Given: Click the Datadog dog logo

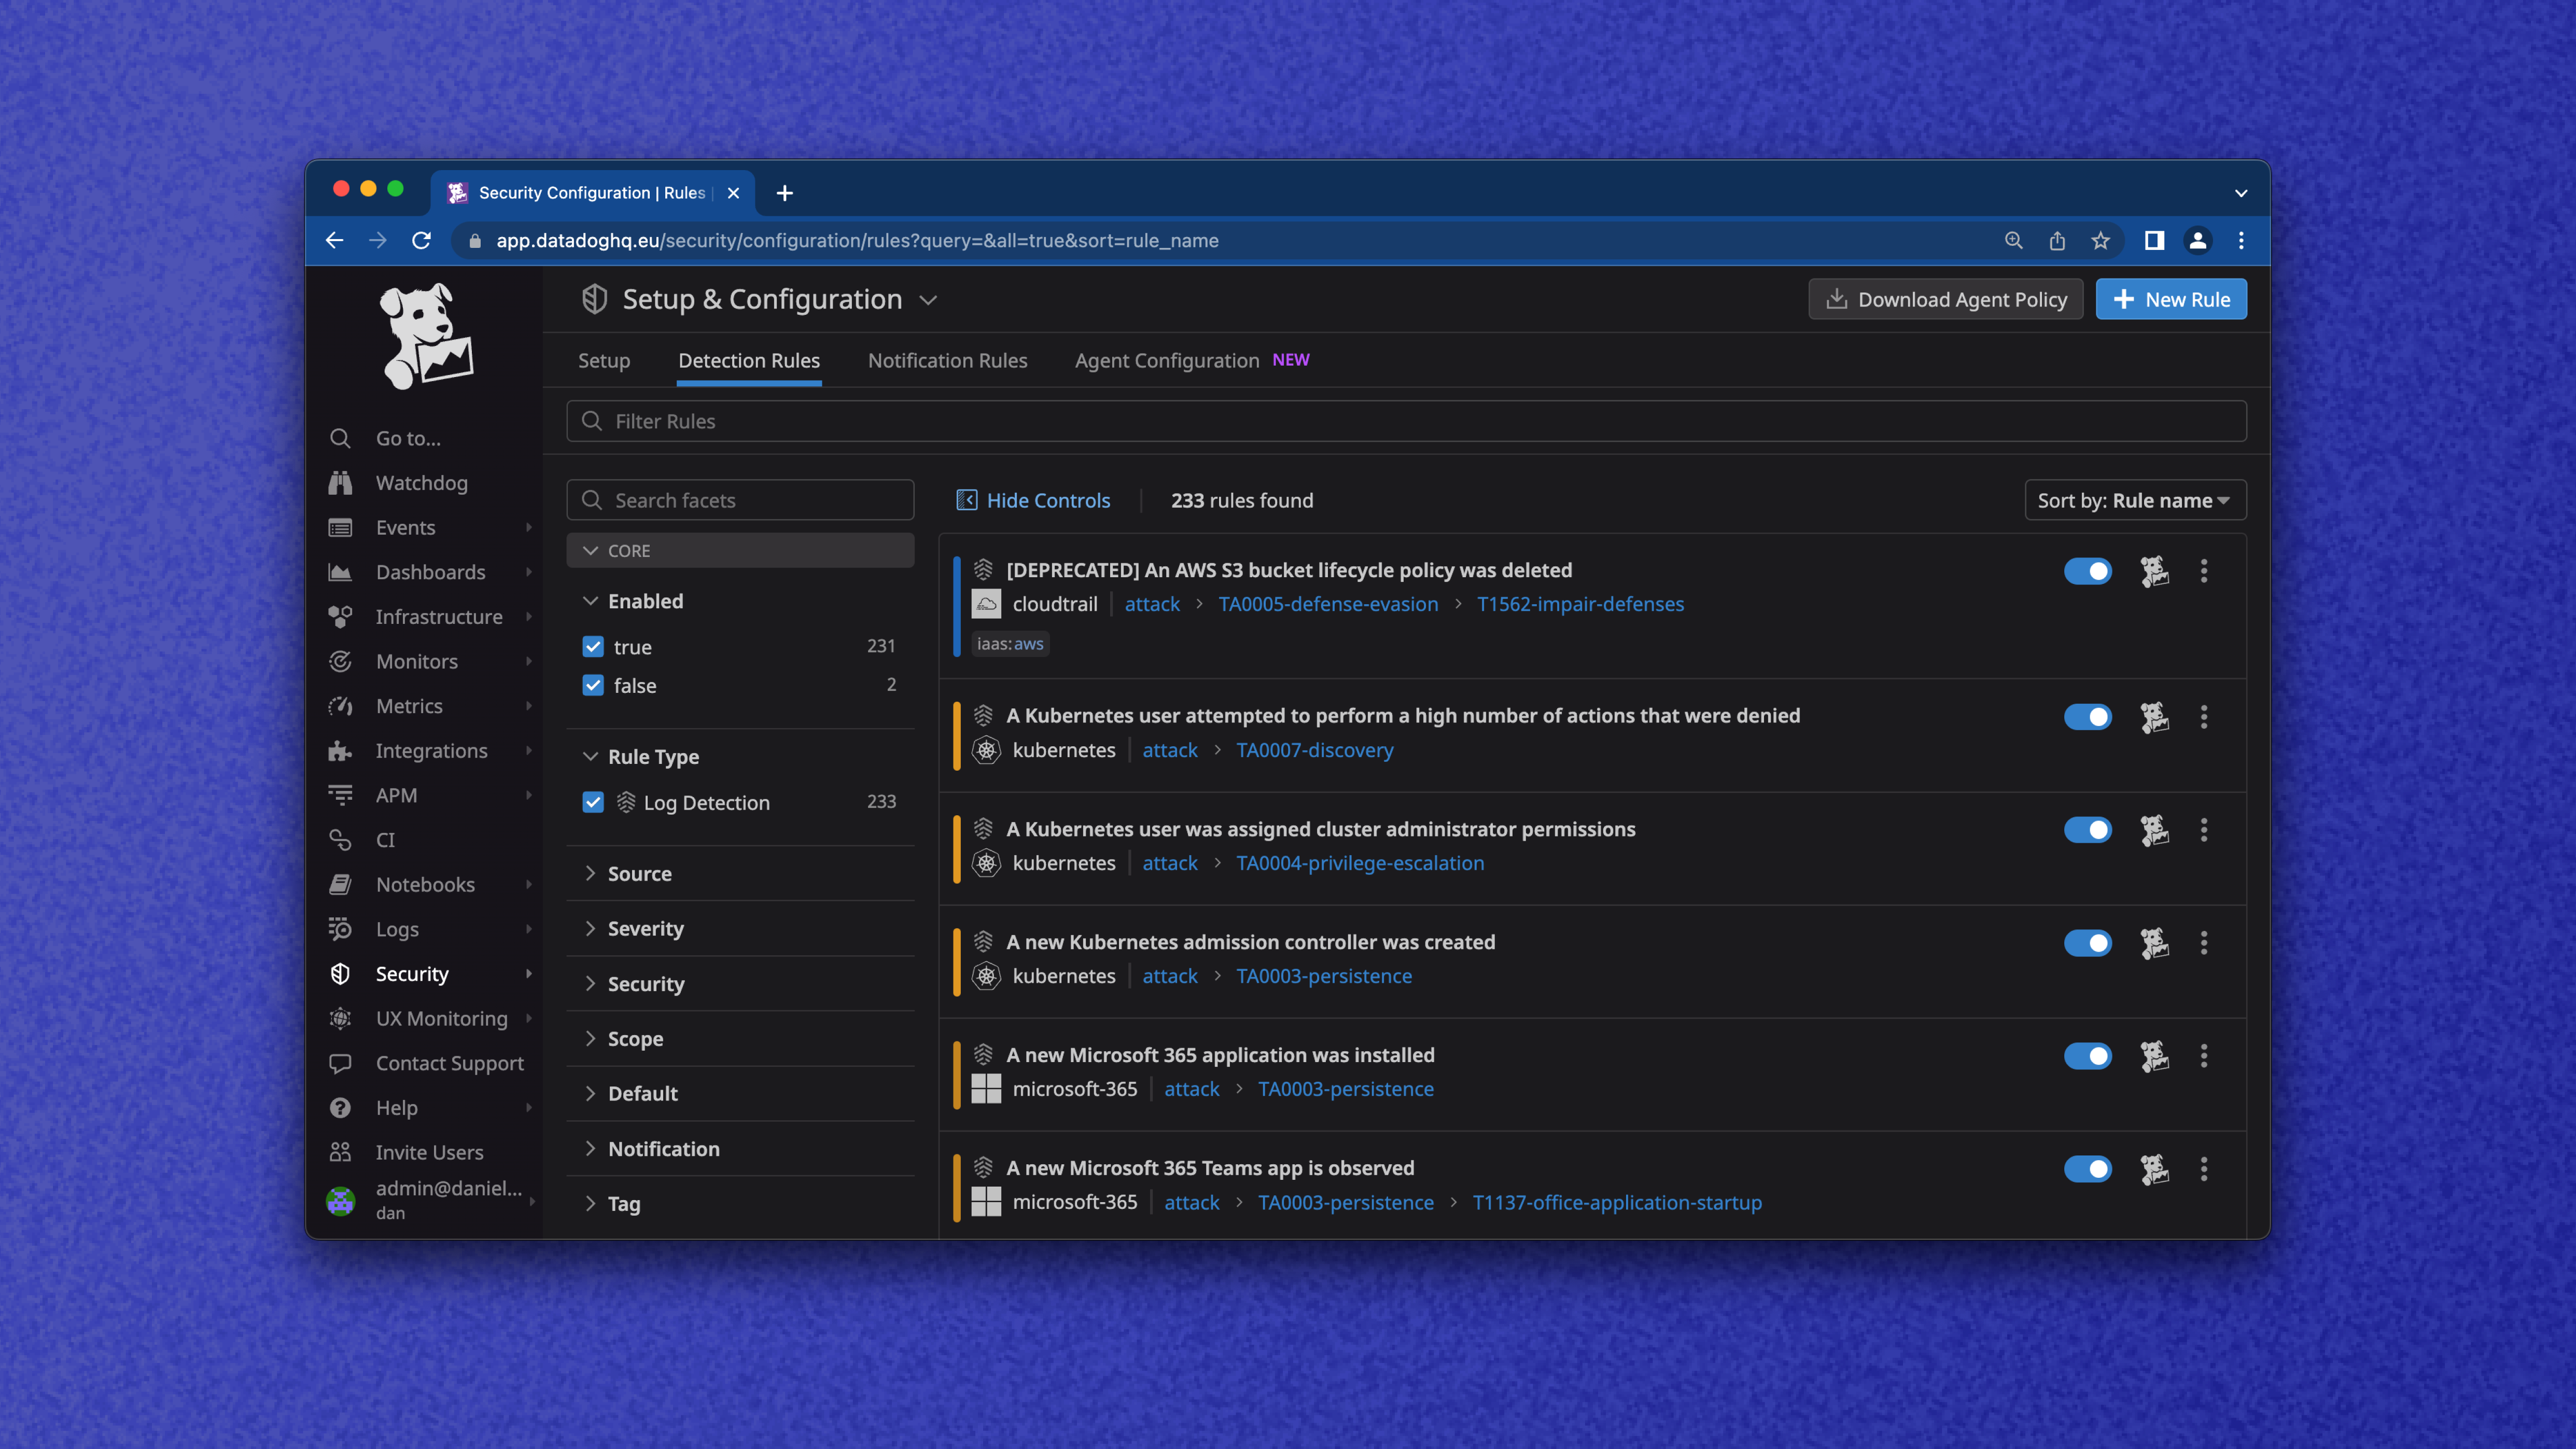Looking at the screenshot, I should (x=426, y=337).
